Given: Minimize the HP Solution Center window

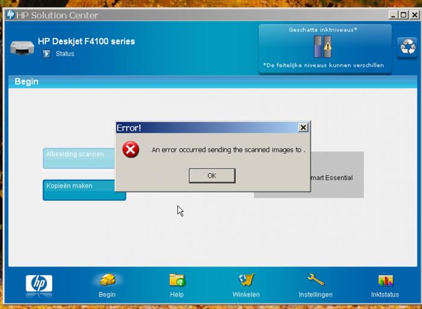Looking at the screenshot, I should pyautogui.click(x=393, y=15).
